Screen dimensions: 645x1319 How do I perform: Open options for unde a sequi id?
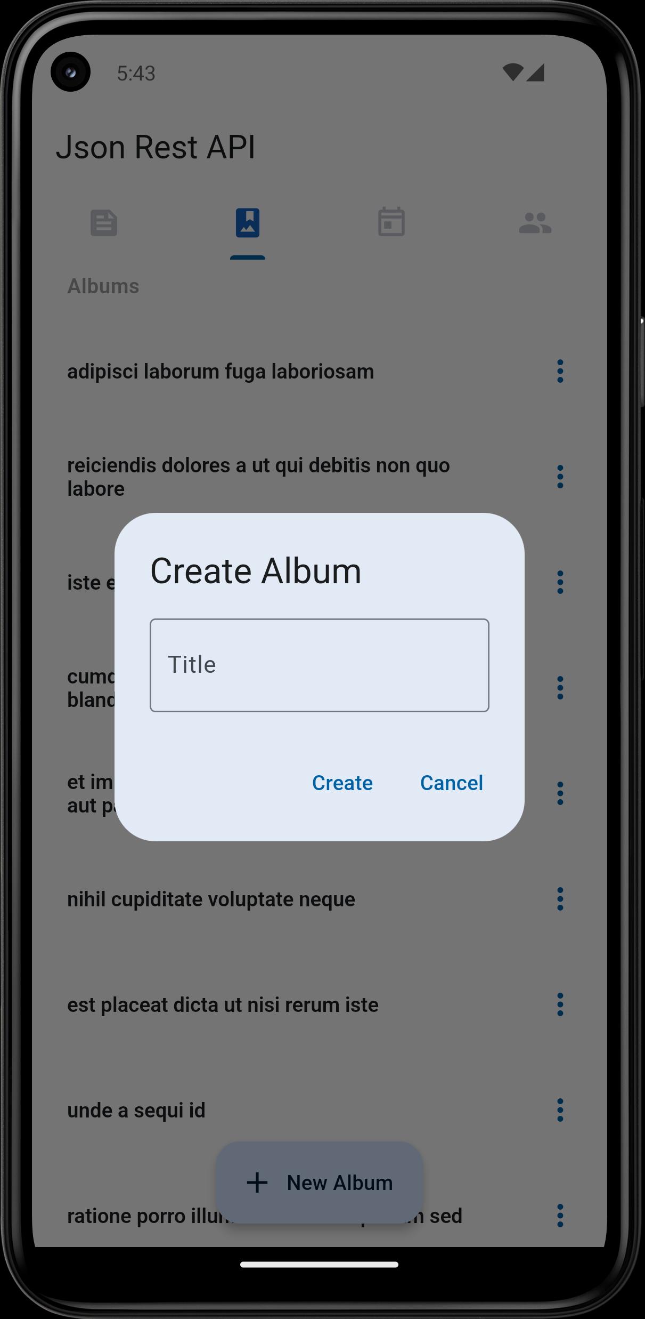(x=560, y=1110)
